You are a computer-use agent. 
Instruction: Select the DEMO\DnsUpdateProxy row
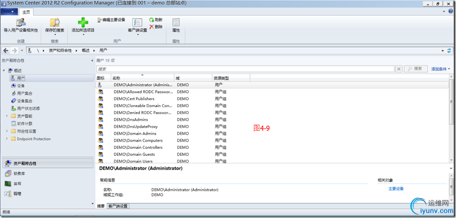(272, 126)
